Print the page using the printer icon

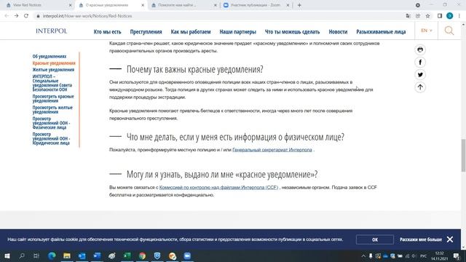click(420, 49)
